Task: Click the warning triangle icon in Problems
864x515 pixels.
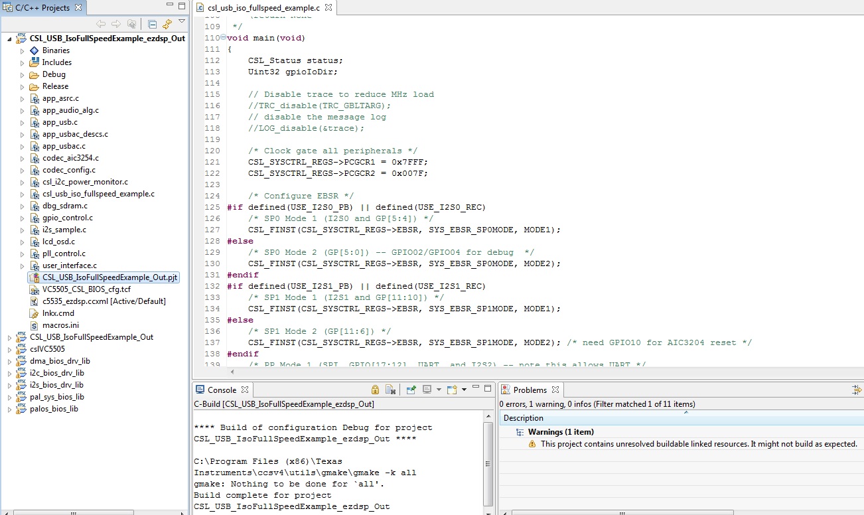Action: click(x=532, y=444)
